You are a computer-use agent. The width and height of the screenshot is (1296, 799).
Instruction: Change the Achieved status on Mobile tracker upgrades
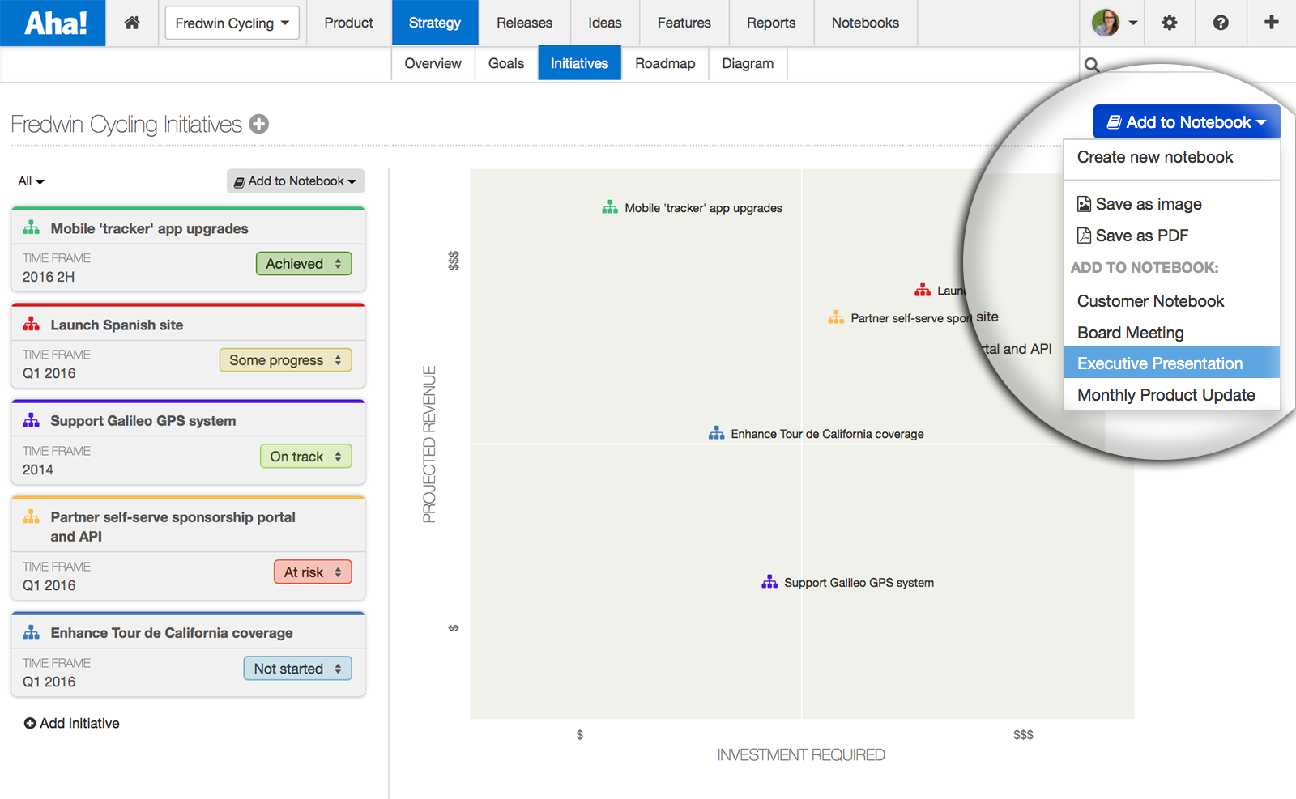pyautogui.click(x=304, y=263)
